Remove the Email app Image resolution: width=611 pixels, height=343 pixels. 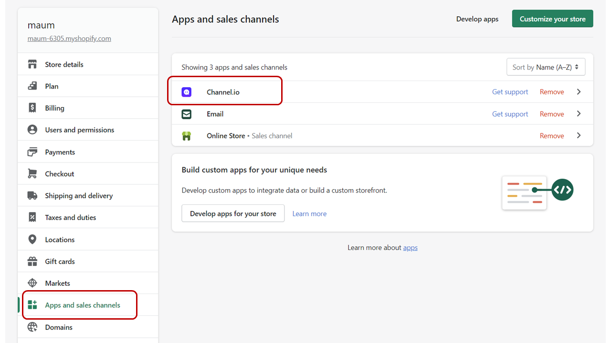(x=552, y=114)
